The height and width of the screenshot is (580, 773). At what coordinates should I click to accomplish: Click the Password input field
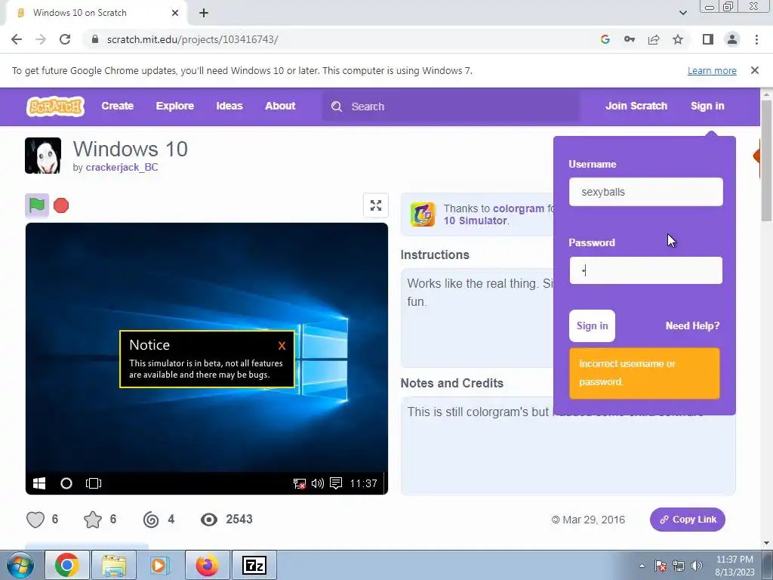coord(646,270)
